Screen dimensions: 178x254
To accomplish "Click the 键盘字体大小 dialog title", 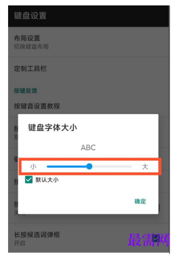I will (53, 128).
